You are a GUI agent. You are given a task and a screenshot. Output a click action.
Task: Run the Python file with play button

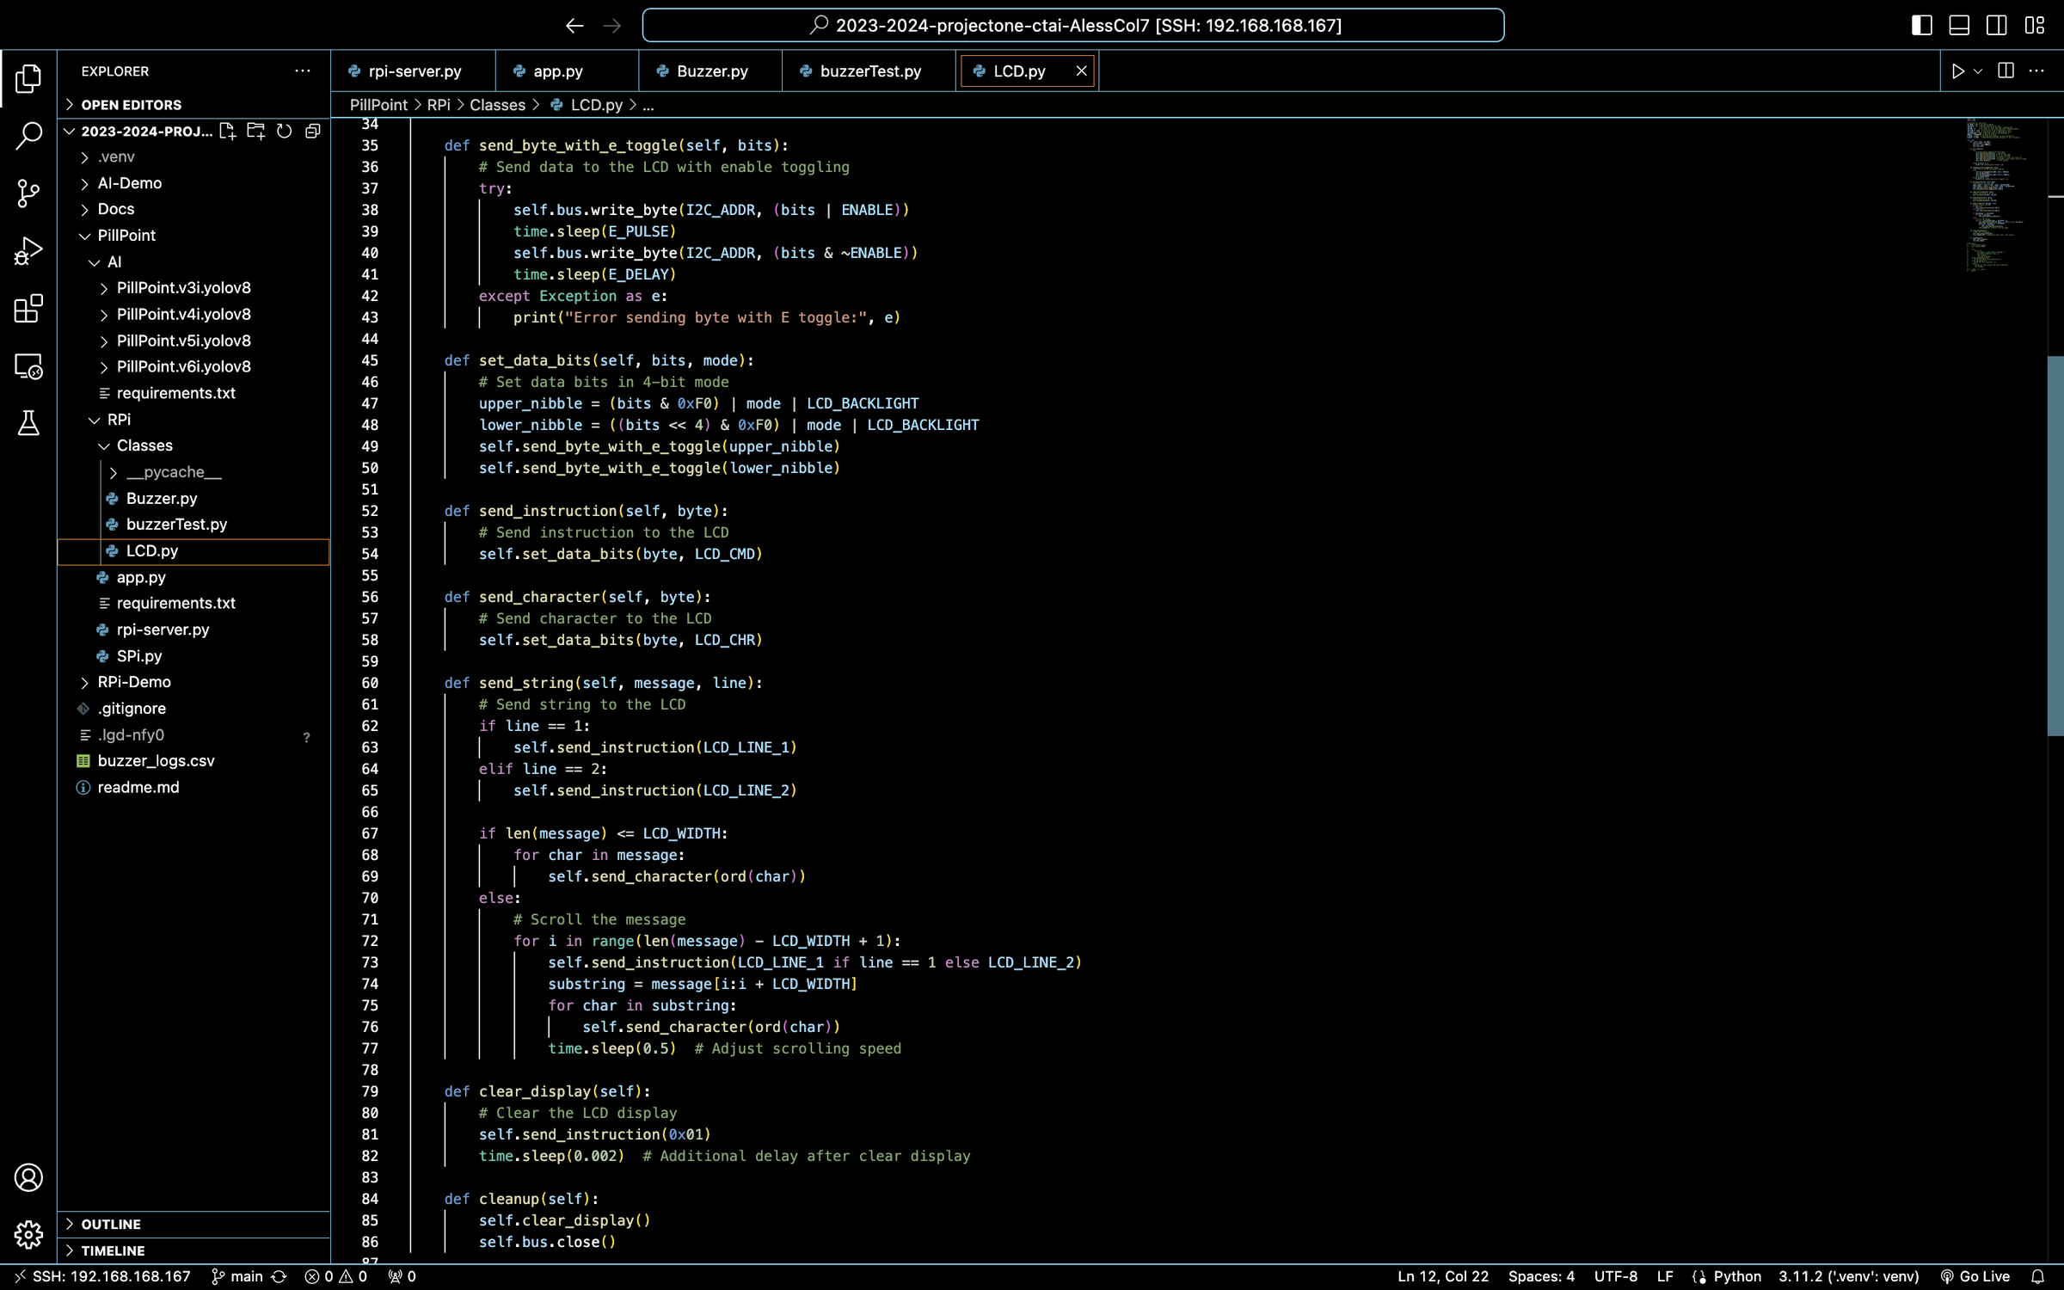(1957, 71)
